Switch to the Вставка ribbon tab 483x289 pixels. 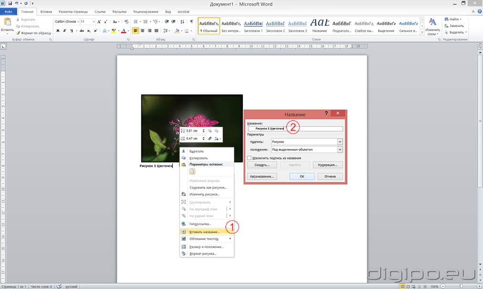pyautogui.click(x=46, y=11)
